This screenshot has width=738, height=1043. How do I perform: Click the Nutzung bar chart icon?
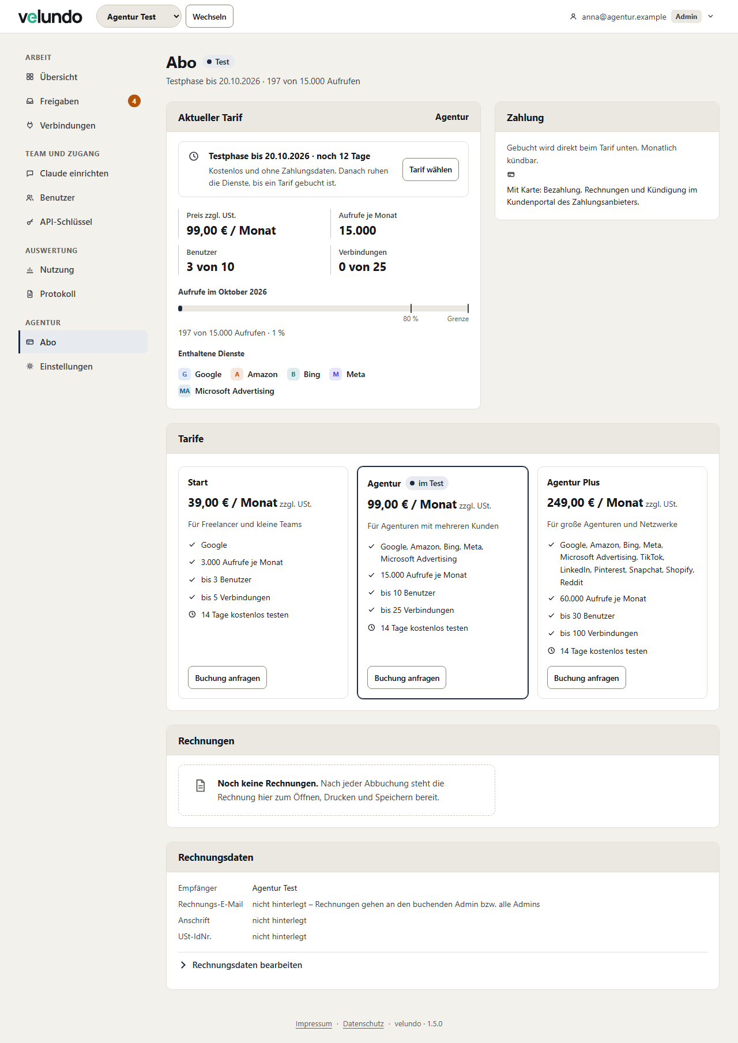click(30, 269)
